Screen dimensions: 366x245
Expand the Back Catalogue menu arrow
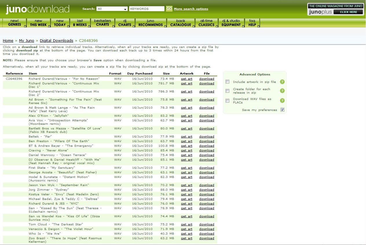coord(194,26)
